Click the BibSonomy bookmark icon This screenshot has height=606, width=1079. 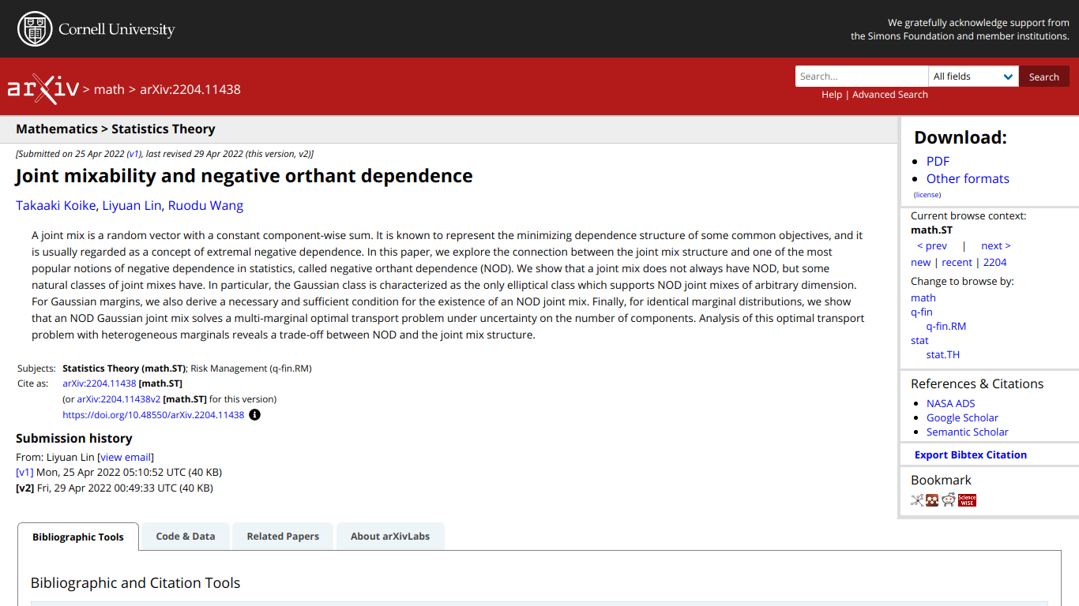(916, 499)
